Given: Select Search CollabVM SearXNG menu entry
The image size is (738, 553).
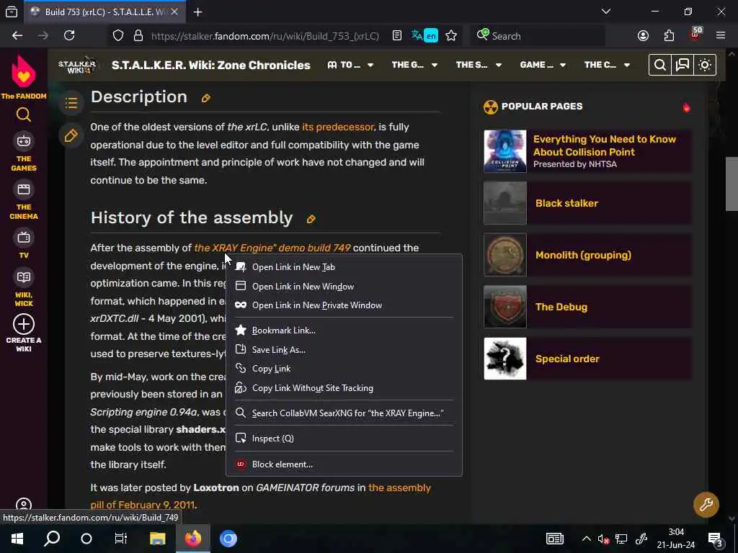Looking at the screenshot, I should click(x=344, y=413).
